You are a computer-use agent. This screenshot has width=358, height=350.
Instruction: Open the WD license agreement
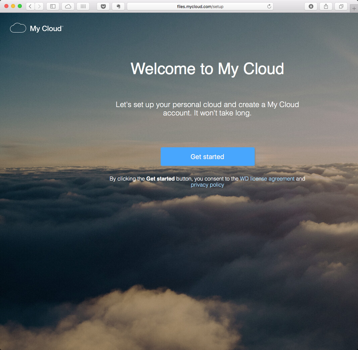(x=267, y=179)
